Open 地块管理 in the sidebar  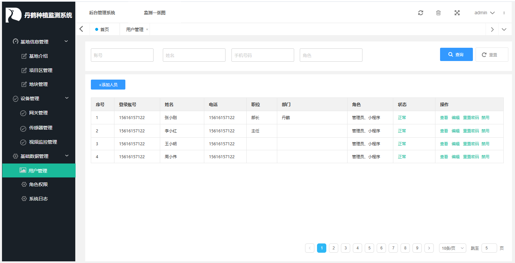pos(38,84)
